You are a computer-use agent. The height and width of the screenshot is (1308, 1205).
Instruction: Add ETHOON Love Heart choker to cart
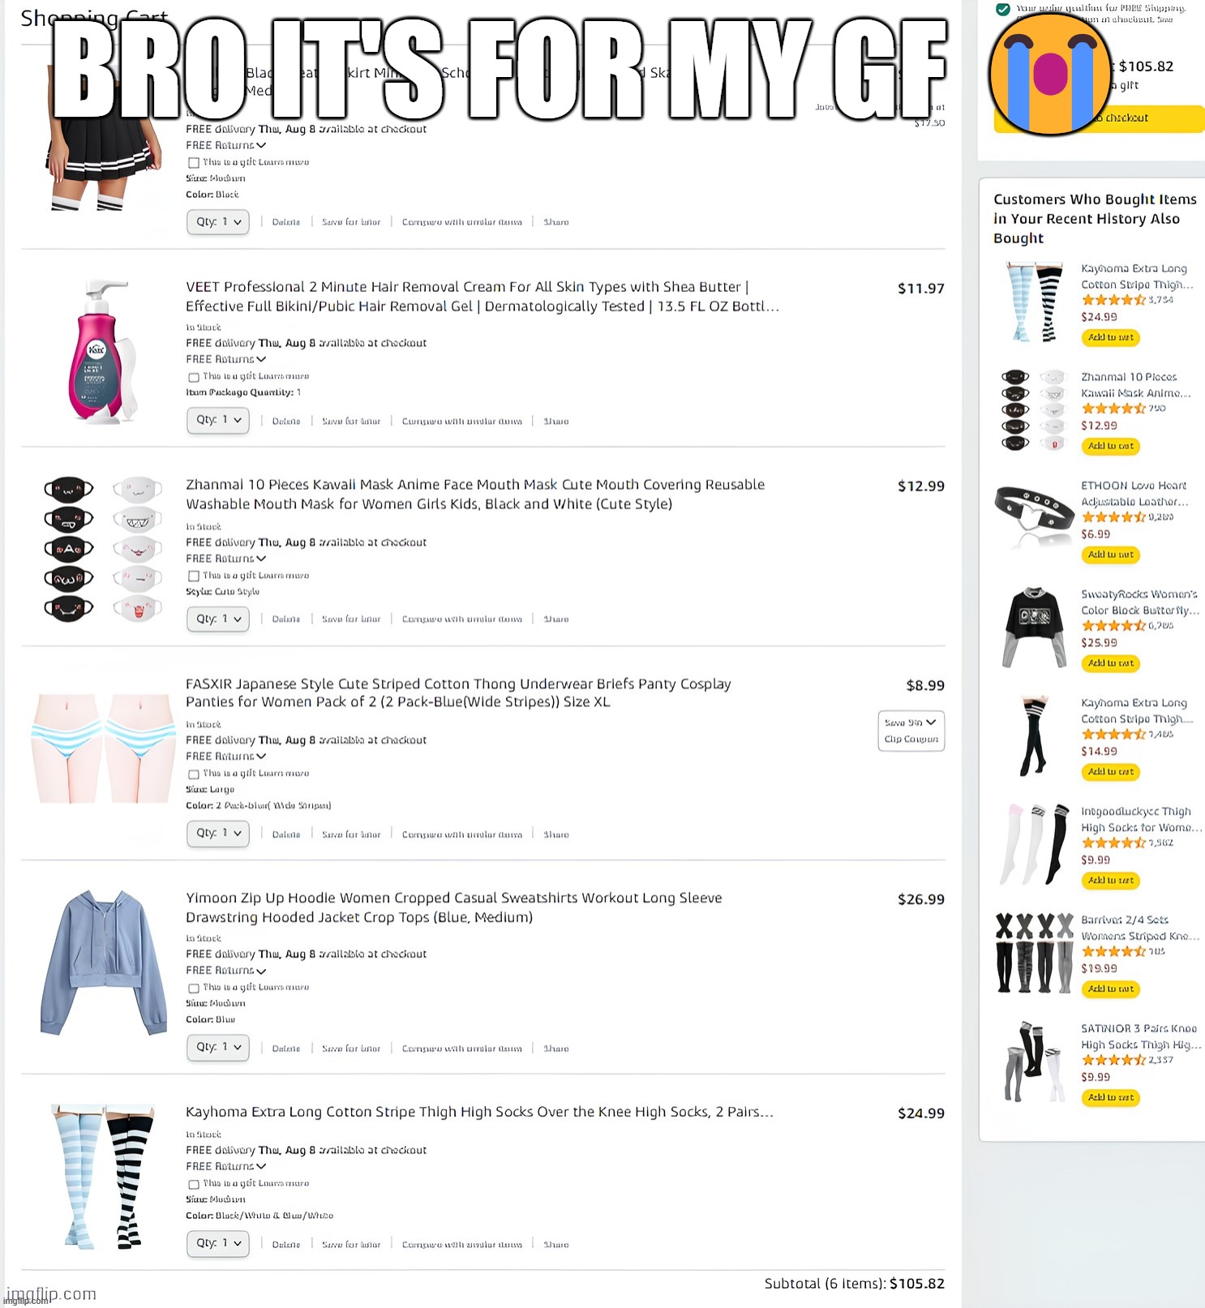pyautogui.click(x=1111, y=555)
